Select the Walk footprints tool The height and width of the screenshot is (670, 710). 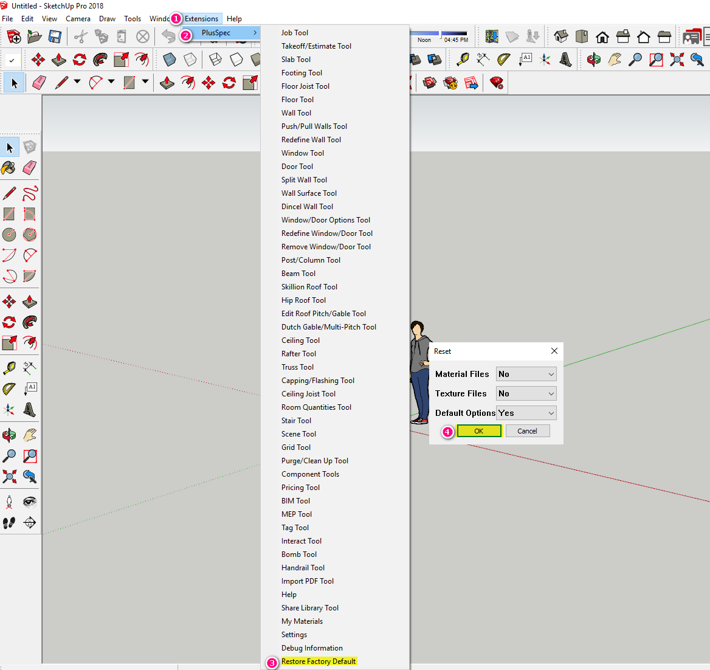9,523
